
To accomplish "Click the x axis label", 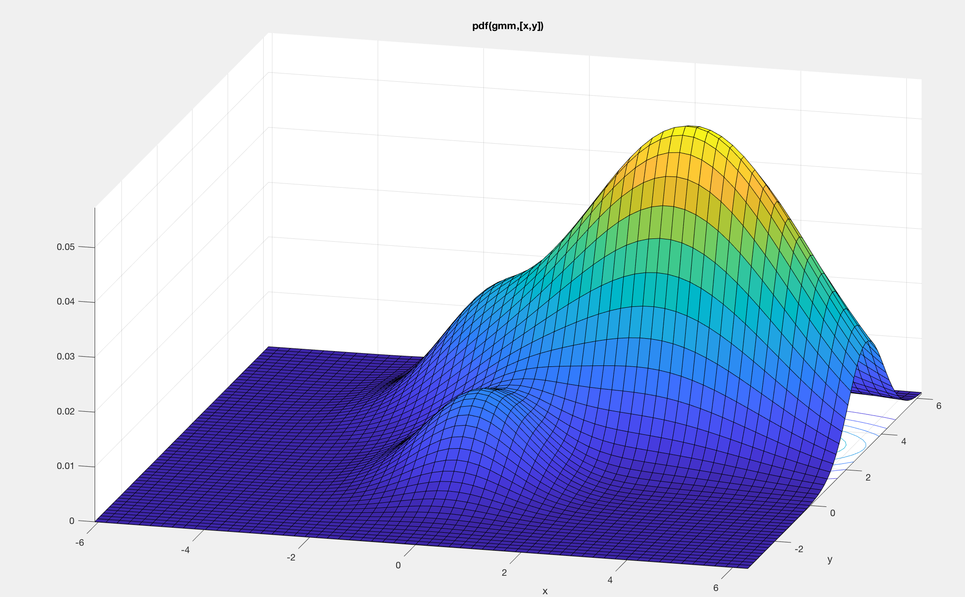I will [545, 591].
